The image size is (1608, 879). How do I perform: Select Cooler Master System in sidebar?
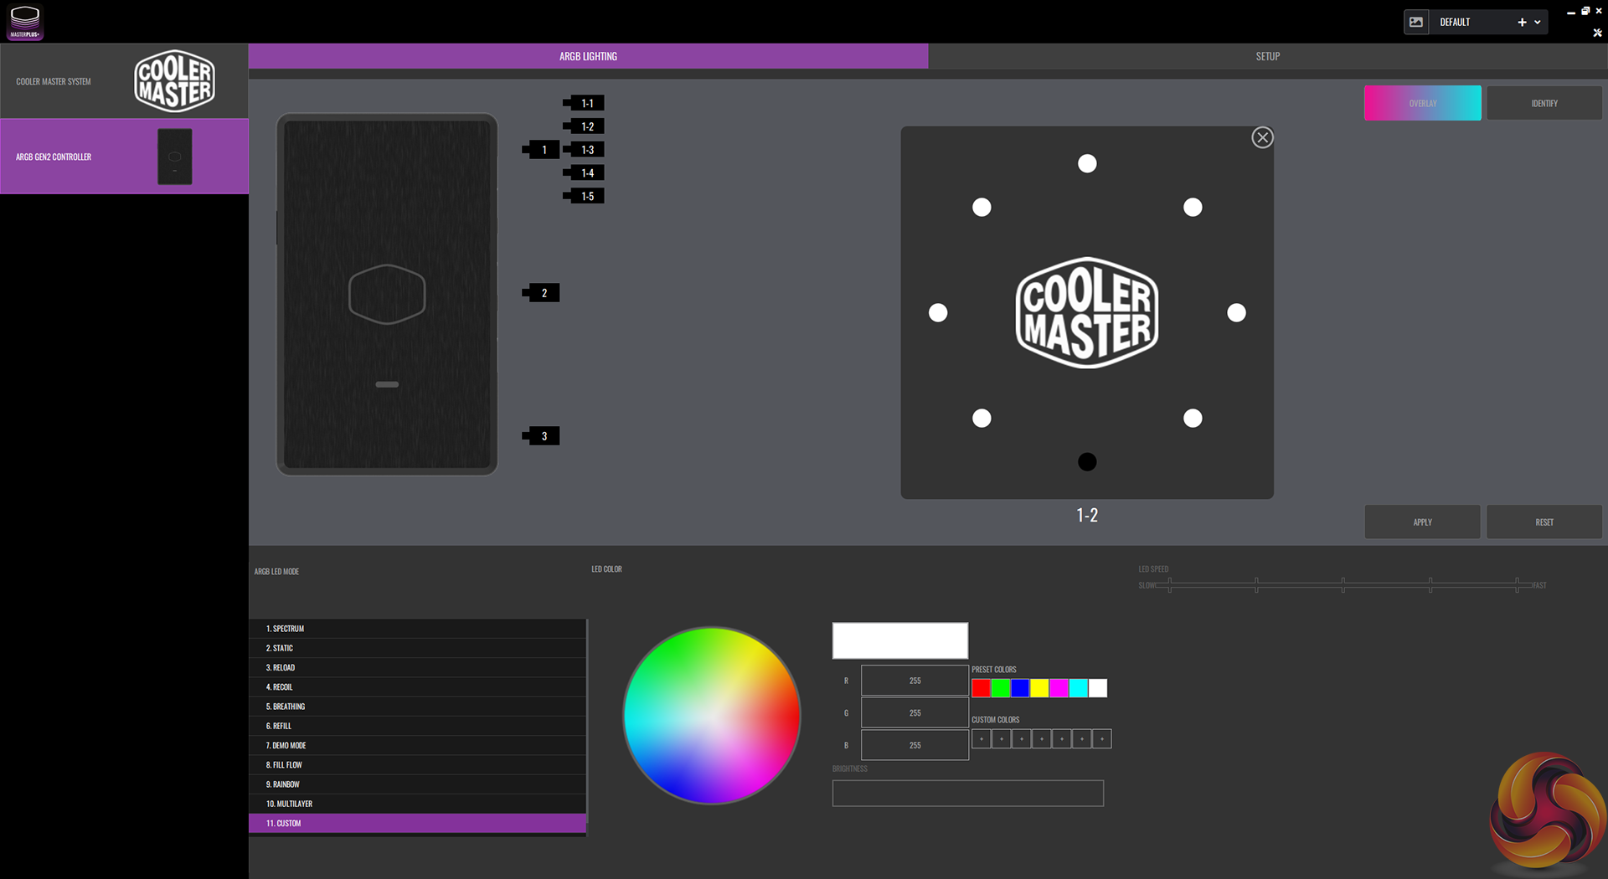pos(124,81)
